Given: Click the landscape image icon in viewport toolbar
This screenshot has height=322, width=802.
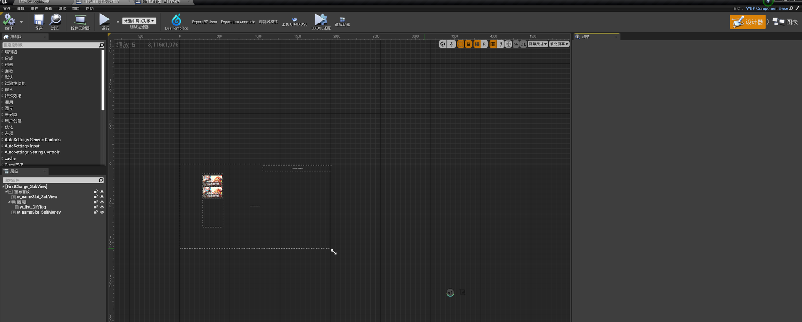Looking at the screenshot, I should point(516,44).
